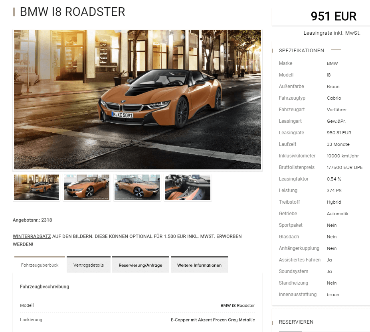Click the 'Glasdach' label
370x332 pixels.
289,237
